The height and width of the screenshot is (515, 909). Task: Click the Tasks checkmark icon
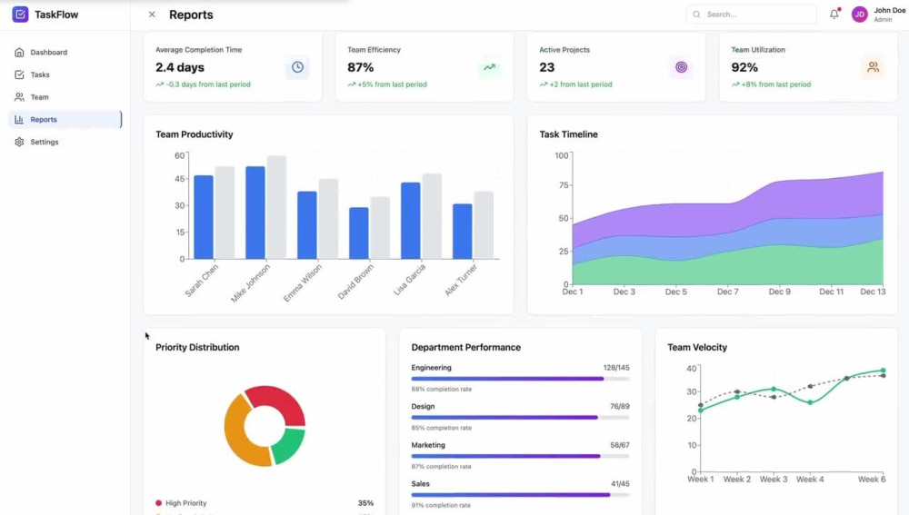tap(19, 74)
